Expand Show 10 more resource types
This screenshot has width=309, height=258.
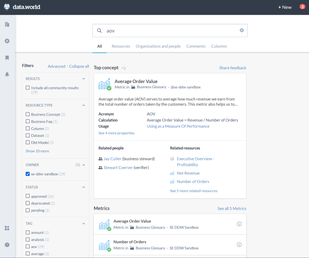pos(37,151)
